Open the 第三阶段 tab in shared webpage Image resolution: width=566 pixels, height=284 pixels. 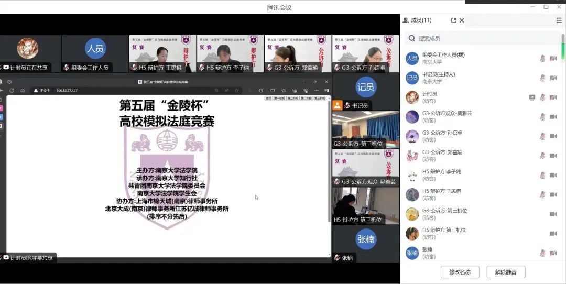320,98
